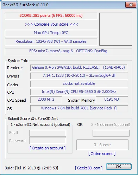Open the Geeks3D.com link
Viewport: 138px width, 175px height.
click(89, 168)
